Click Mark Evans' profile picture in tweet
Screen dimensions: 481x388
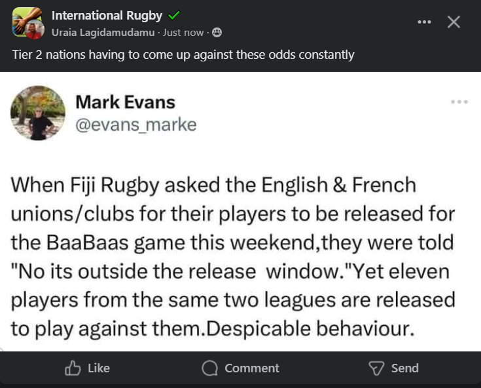click(x=38, y=113)
